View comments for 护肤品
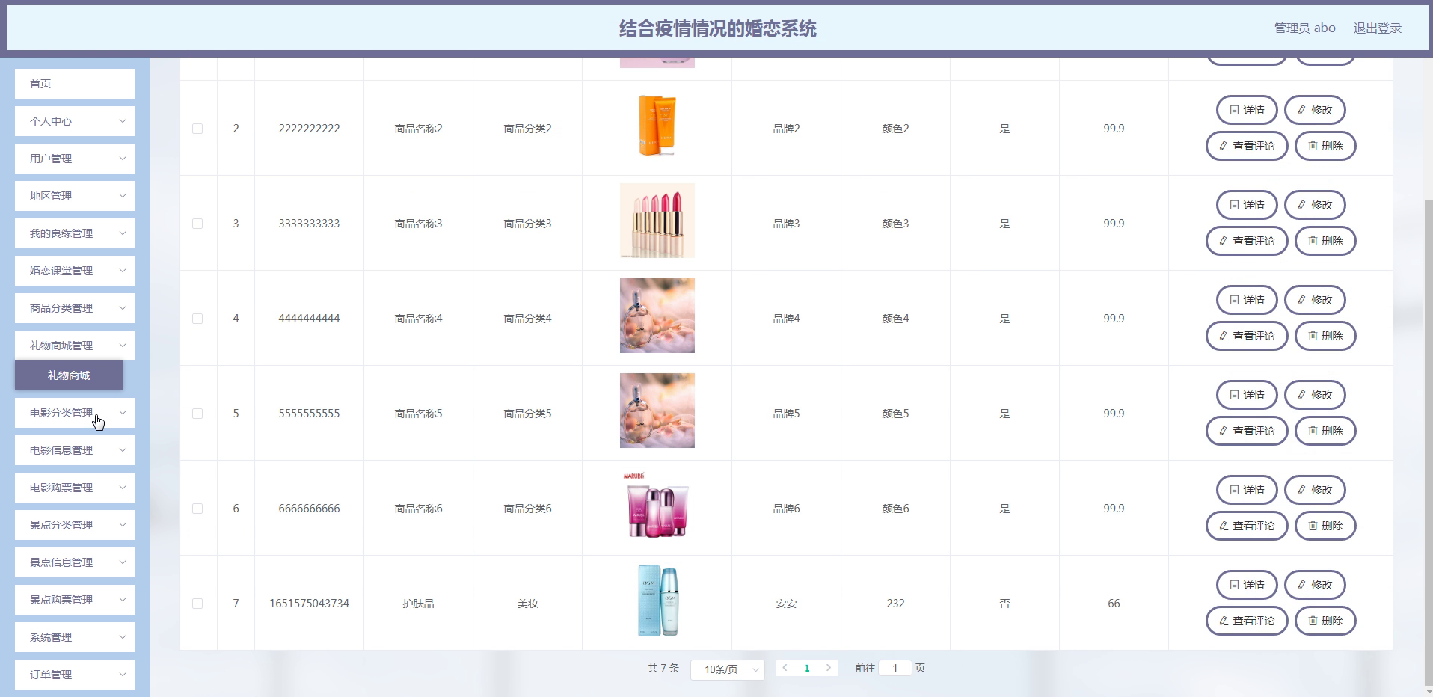The width and height of the screenshot is (1433, 697). coord(1247,621)
